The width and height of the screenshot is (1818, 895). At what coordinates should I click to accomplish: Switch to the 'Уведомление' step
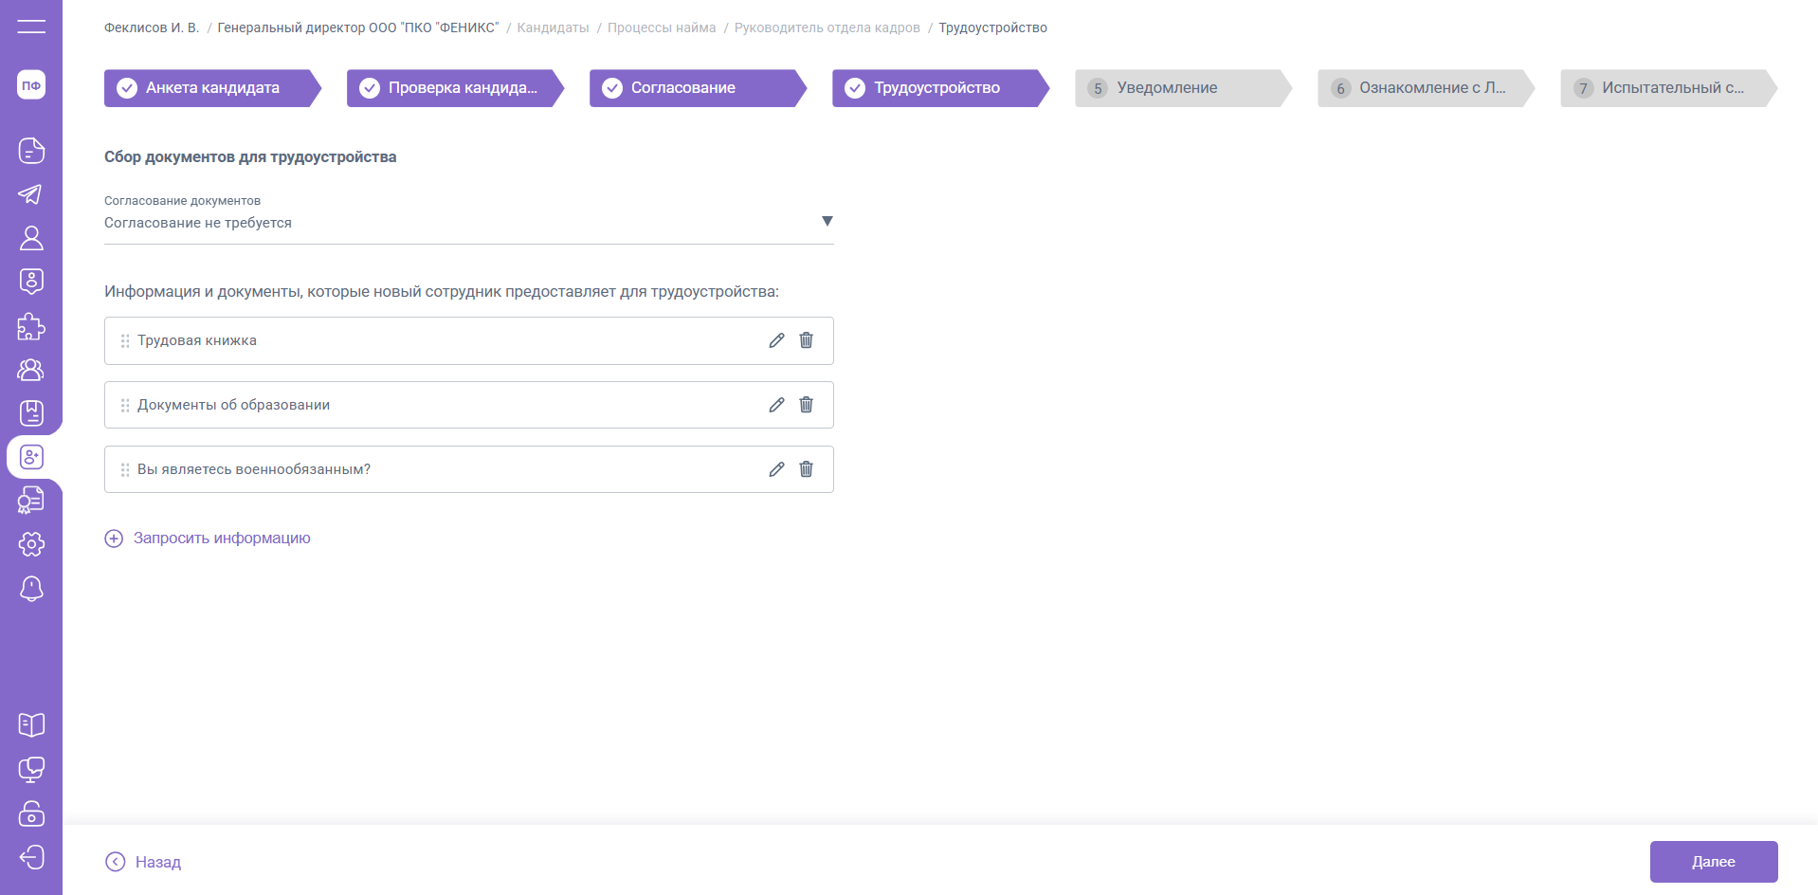(x=1181, y=88)
